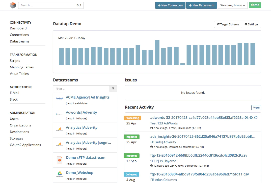The height and width of the screenshot is (183, 271).
Task: Open the Mapping Tables menu item
Action: [x=22, y=67]
